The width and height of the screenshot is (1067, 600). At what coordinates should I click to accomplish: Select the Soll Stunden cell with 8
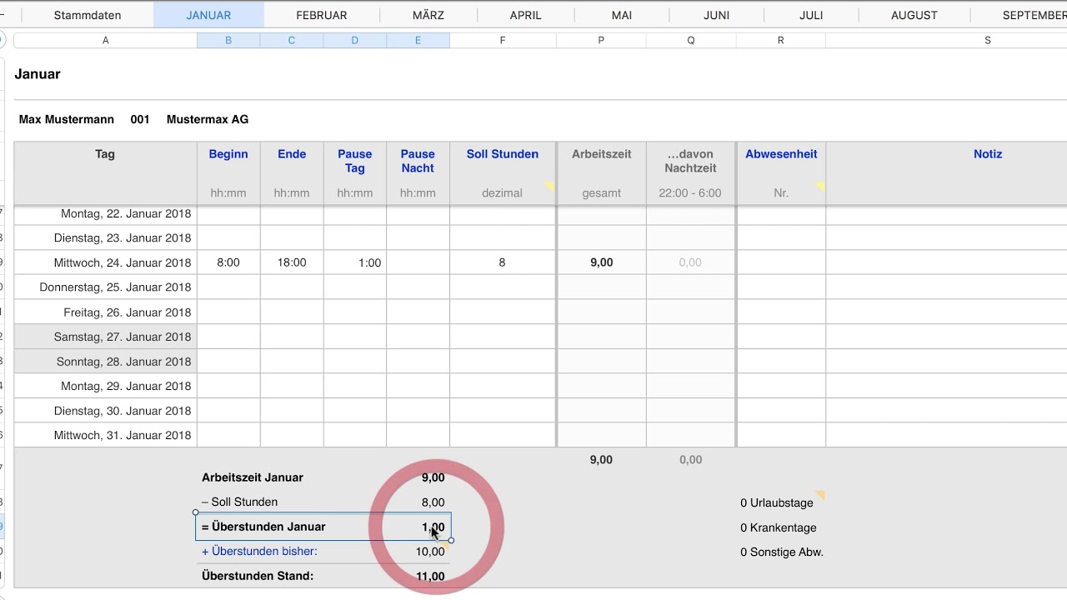(503, 262)
